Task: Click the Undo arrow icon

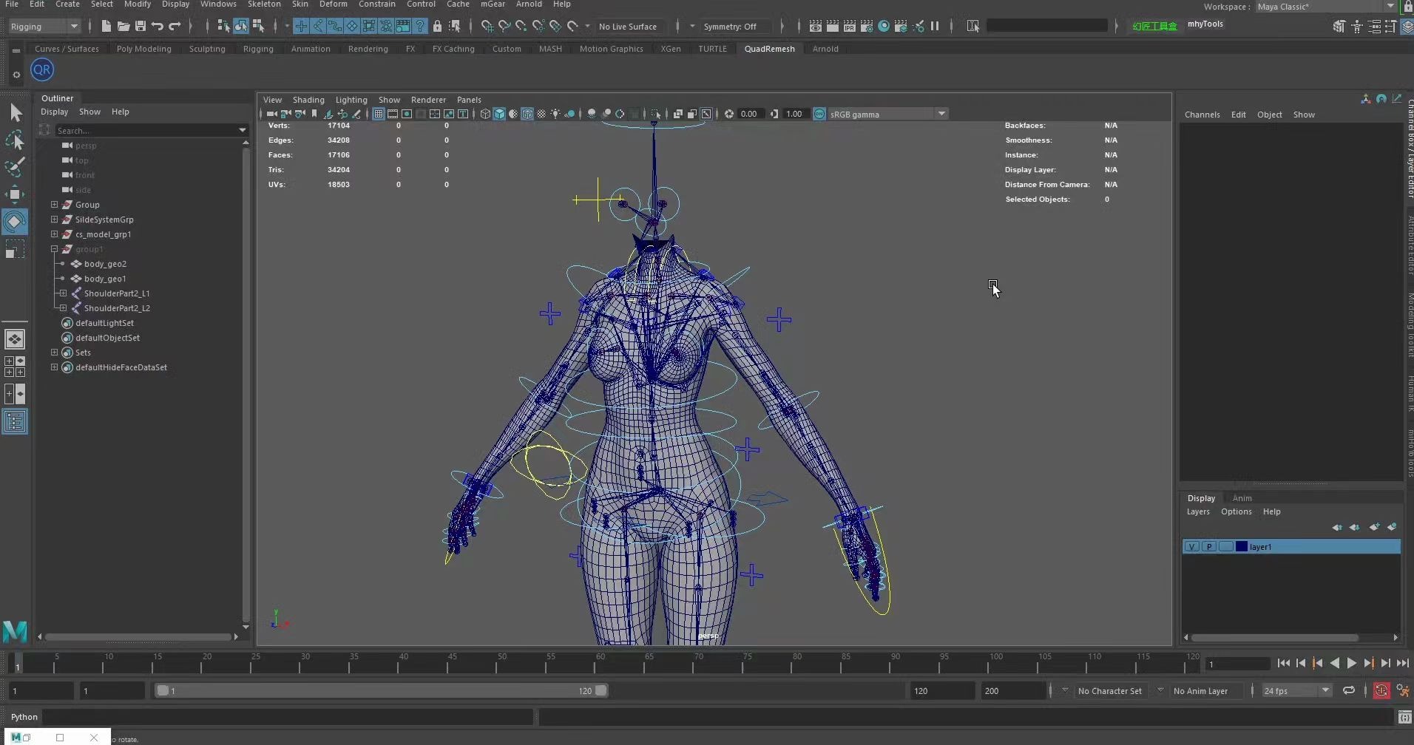Action: [158, 27]
